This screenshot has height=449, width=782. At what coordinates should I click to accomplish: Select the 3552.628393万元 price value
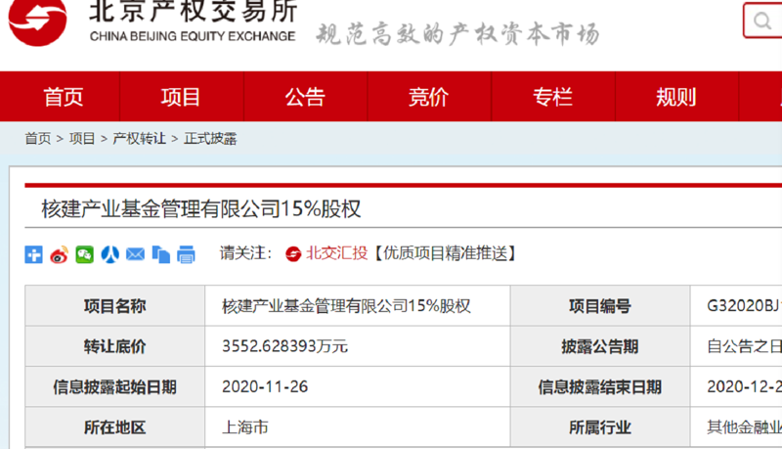[x=284, y=346]
